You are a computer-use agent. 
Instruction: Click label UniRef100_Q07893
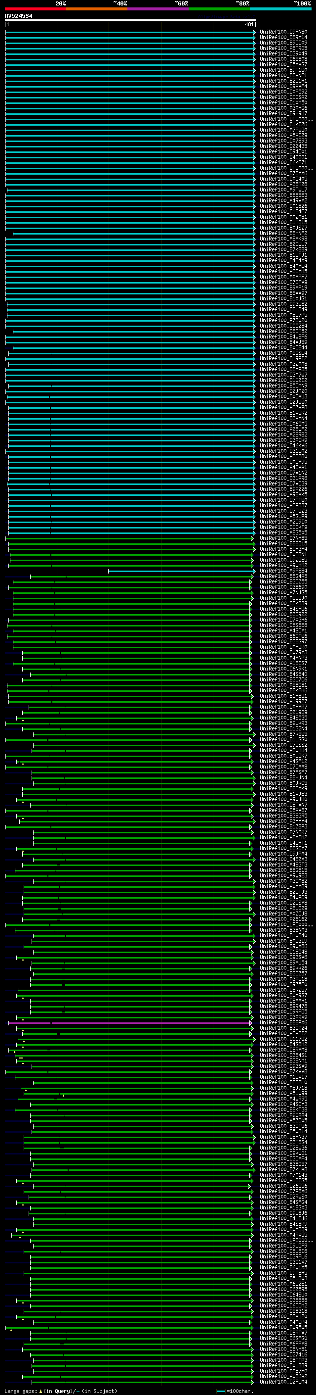(283, 141)
